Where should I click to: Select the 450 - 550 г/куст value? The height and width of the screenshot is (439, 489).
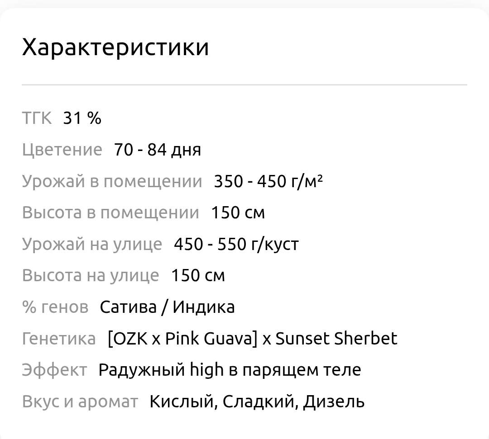236,244
